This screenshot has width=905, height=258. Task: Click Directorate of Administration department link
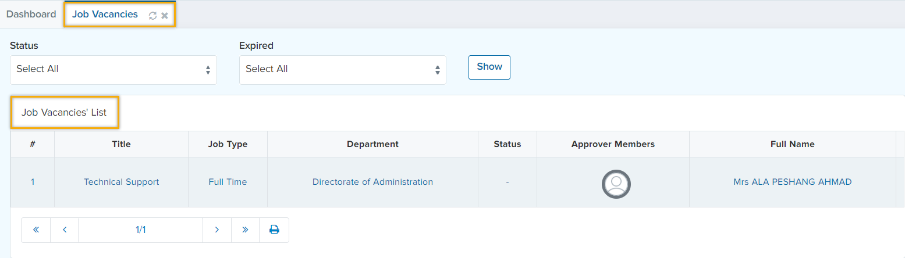point(372,182)
